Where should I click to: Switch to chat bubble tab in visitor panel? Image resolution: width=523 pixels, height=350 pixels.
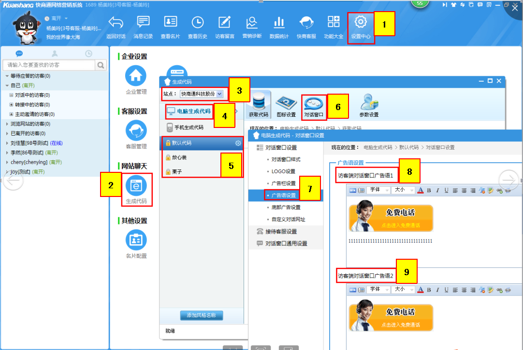19,53
